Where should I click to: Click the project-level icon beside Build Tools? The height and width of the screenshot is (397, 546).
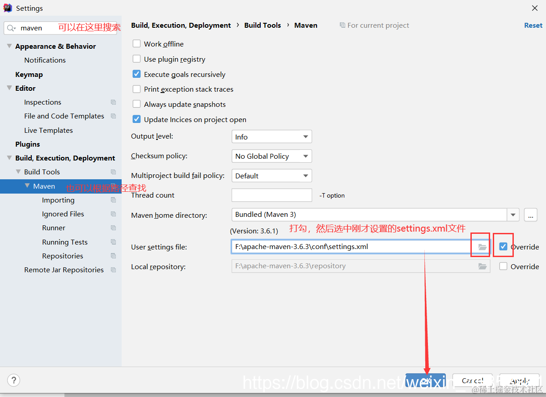pos(113,172)
